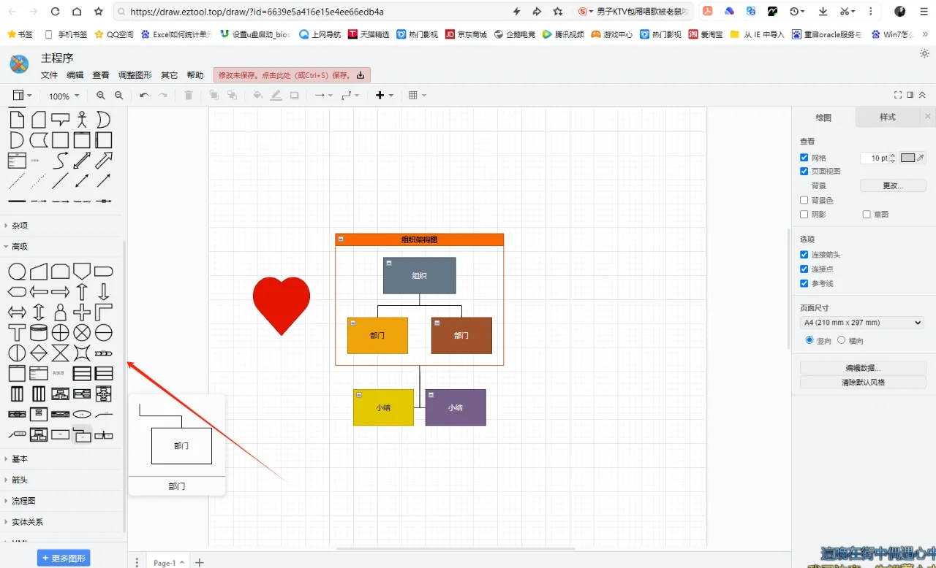The width and height of the screenshot is (936, 568).
Task: Toggle the 页面视图 checkbox
Action: [x=804, y=171]
